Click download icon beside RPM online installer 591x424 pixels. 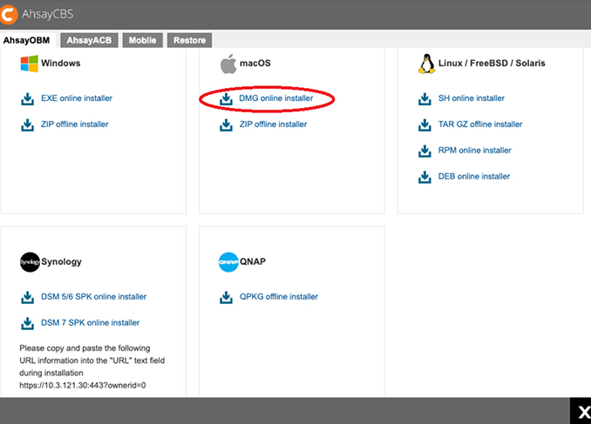click(425, 151)
